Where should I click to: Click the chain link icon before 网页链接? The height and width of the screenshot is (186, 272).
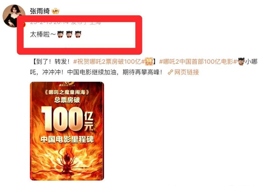point(170,72)
